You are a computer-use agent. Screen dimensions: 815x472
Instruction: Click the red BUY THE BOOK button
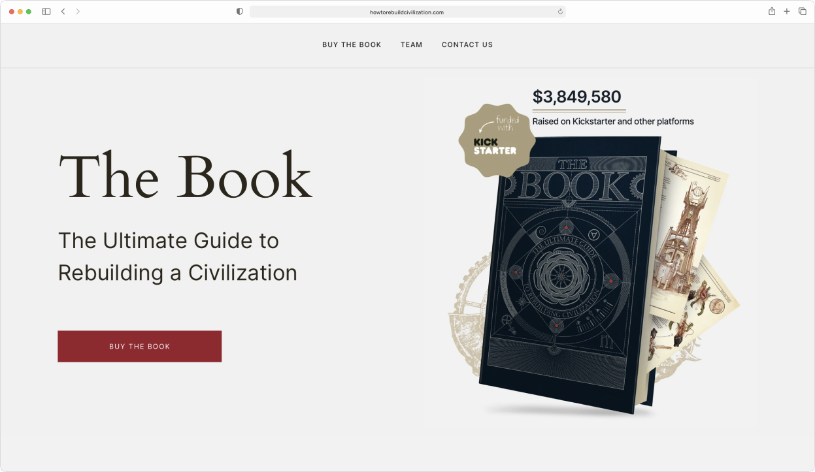140,346
